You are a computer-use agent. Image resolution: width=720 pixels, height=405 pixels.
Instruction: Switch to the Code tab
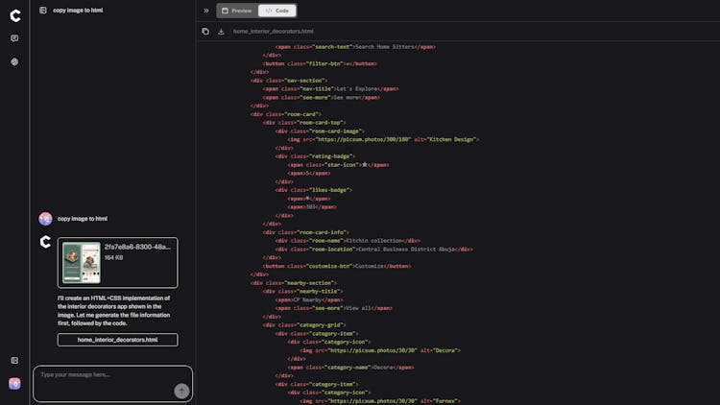276,11
